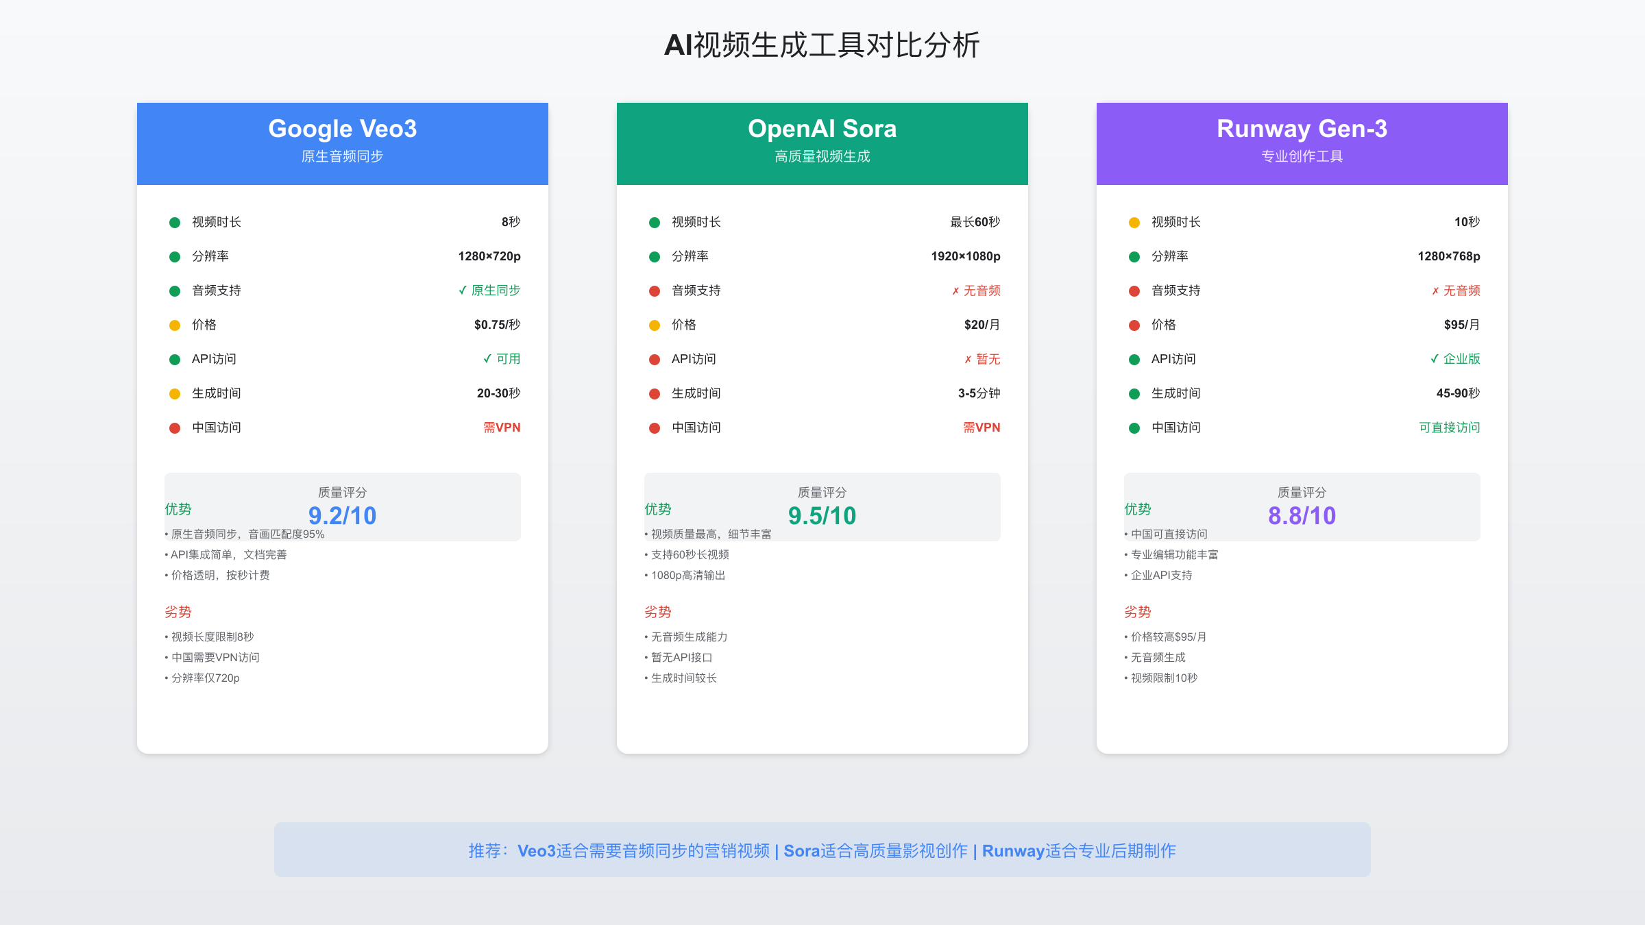Click the '$20/月' price value
Screen dimensions: 1645x925
click(x=982, y=325)
